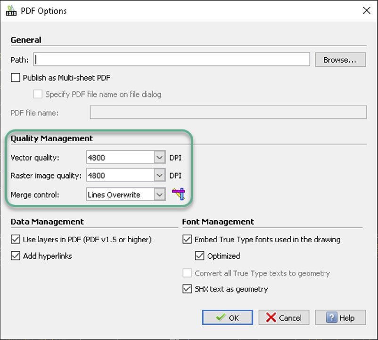Click the red X Cancel icon

[x=271, y=317]
